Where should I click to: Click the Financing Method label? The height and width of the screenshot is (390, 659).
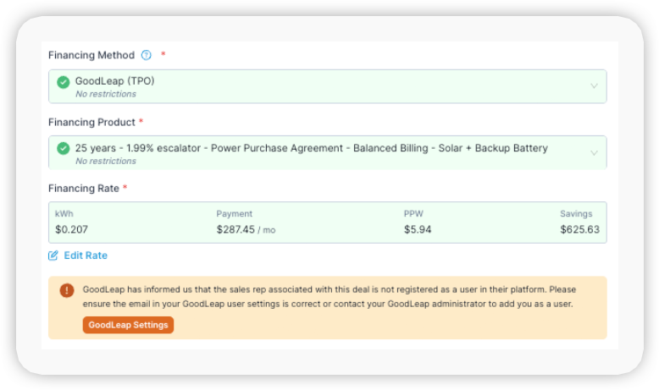coord(91,55)
